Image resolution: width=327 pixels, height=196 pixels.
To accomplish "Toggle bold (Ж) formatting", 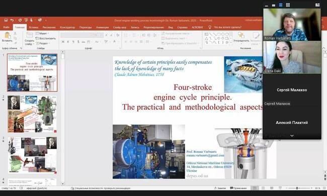I will (63, 42).
